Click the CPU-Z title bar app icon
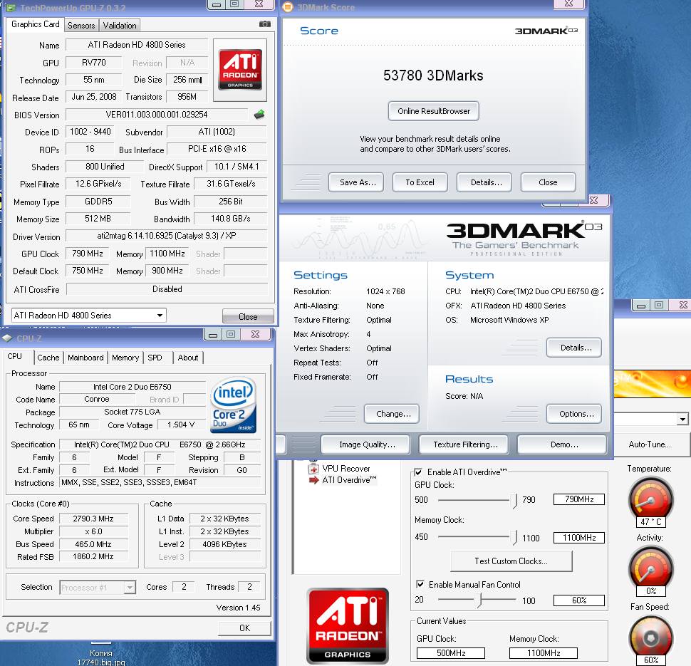 point(7,338)
